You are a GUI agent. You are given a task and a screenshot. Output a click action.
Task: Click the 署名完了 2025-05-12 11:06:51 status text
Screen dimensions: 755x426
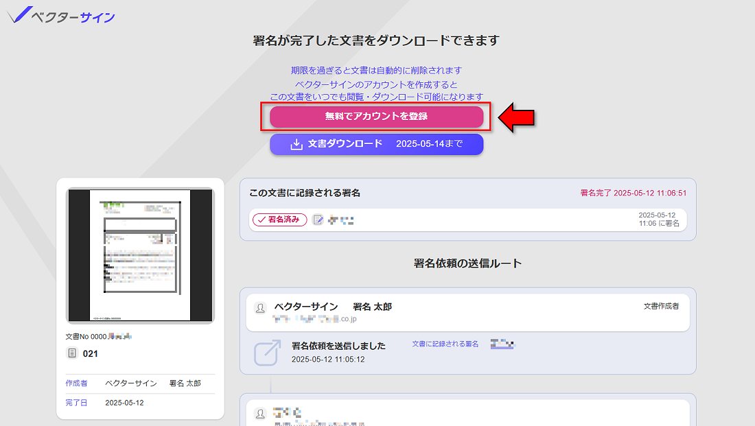click(634, 193)
